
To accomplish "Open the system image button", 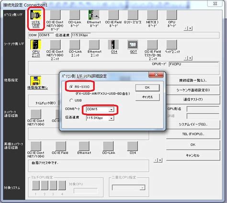I will pos(193,124).
